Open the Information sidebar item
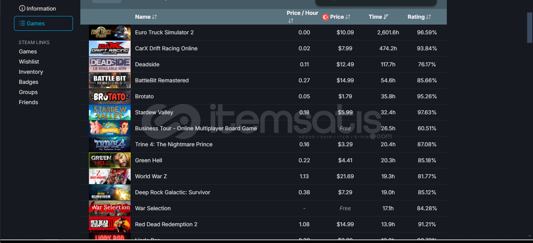 point(37,9)
